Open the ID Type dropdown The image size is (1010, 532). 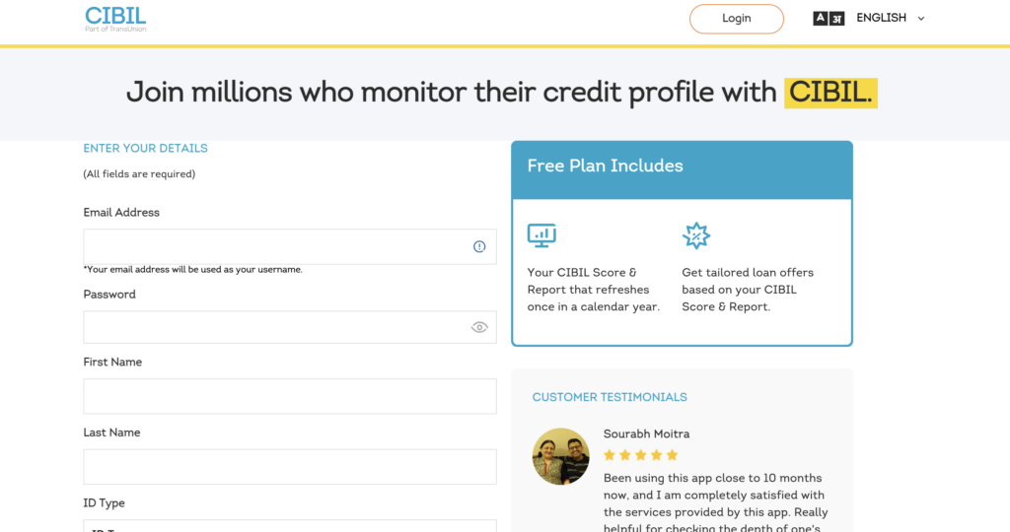(290, 527)
